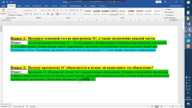Switch to Web Layout view in the status bar
This screenshot has height=108, width=192.
[161, 106]
